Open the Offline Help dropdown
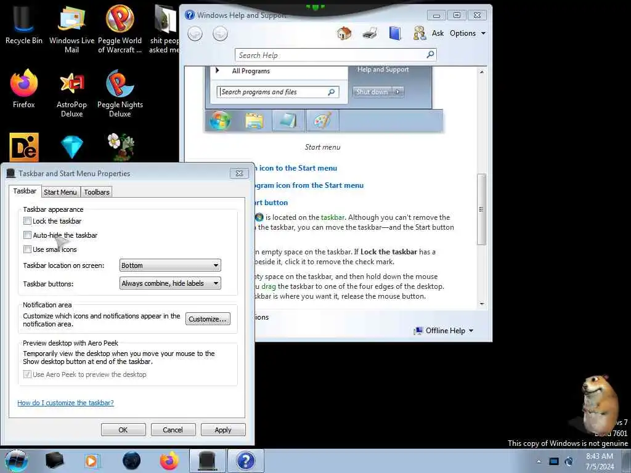Image resolution: width=631 pixels, height=473 pixels. [444, 331]
